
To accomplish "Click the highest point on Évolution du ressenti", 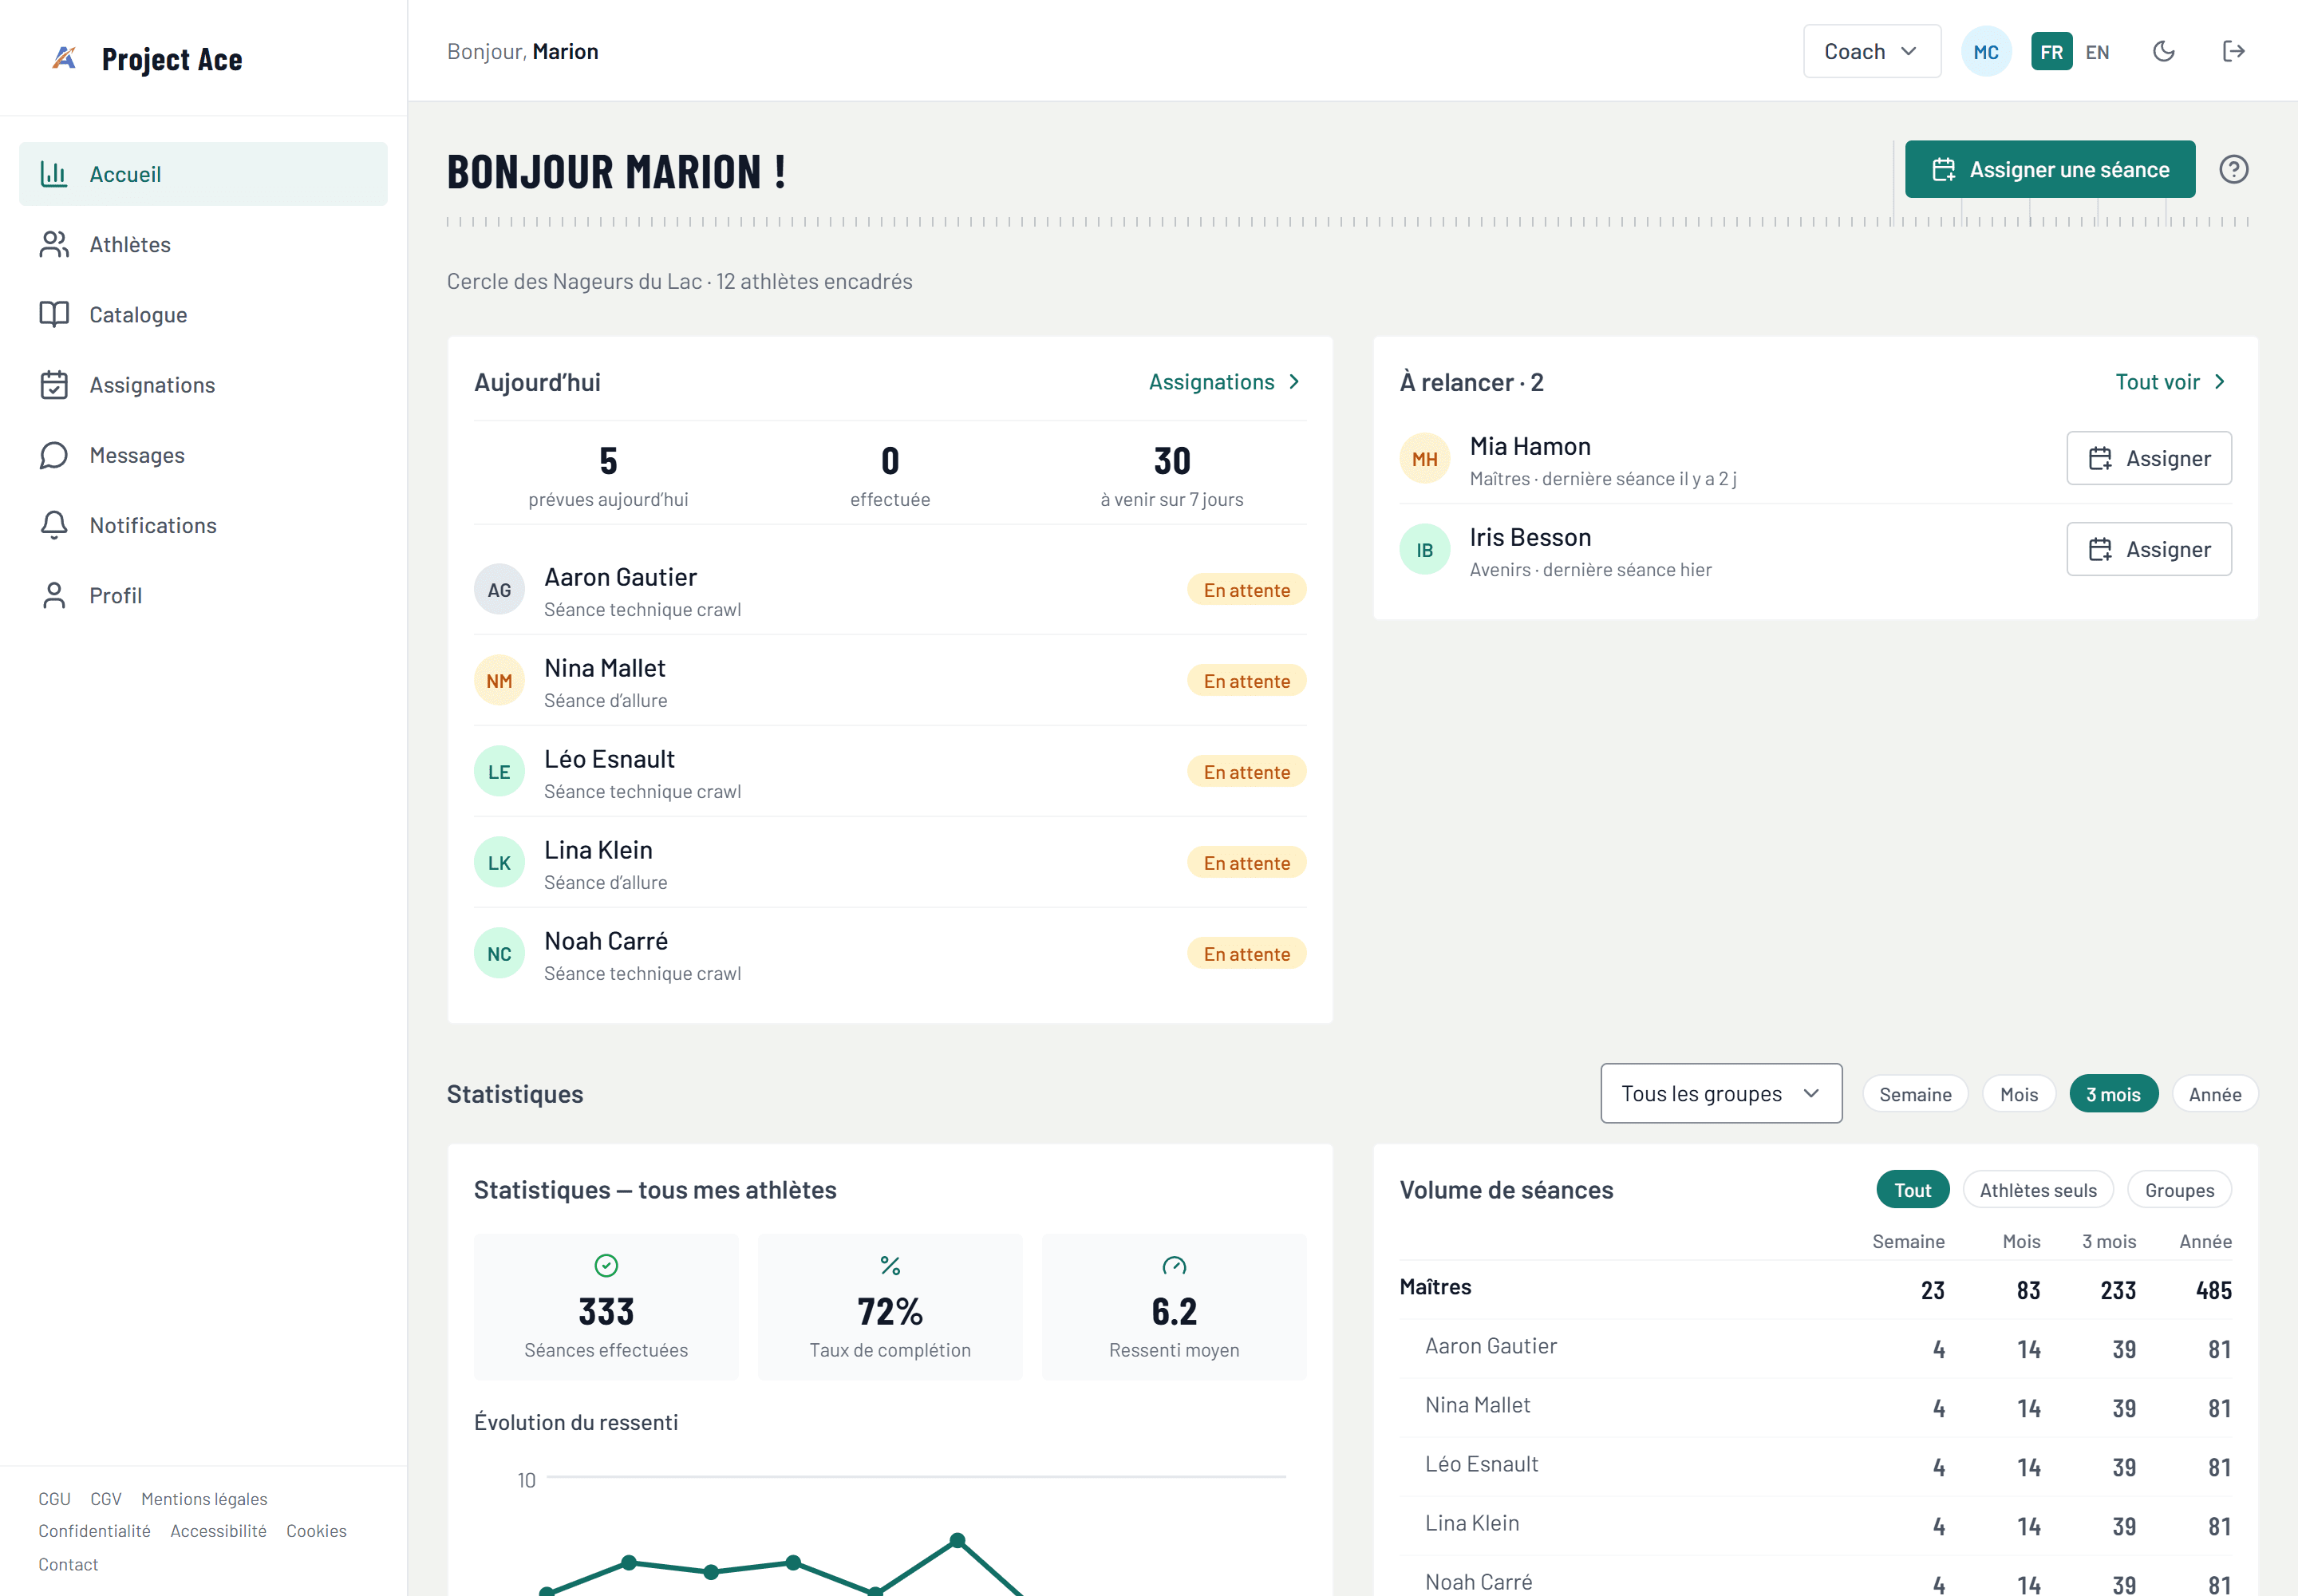I will pyautogui.click(x=957, y=1540).
